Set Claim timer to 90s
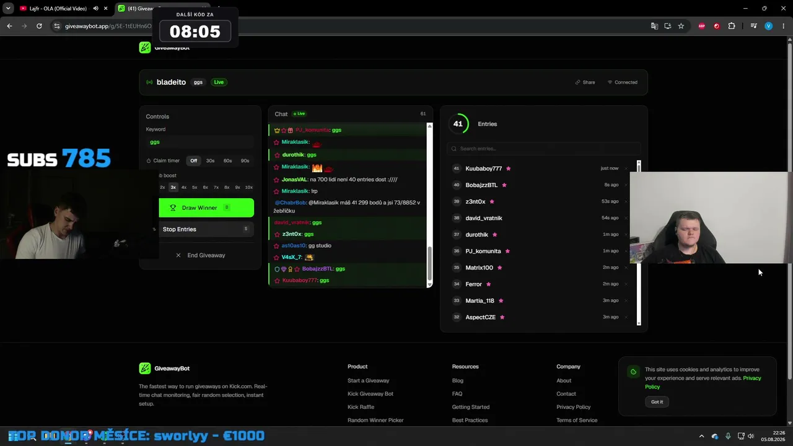This screenshot has height=446, width=793. click(245, 161)
